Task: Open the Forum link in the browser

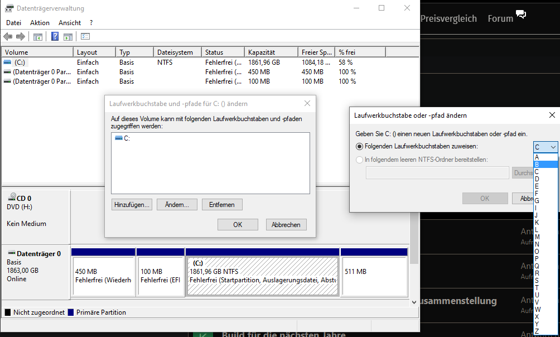Action: point(500,18)
